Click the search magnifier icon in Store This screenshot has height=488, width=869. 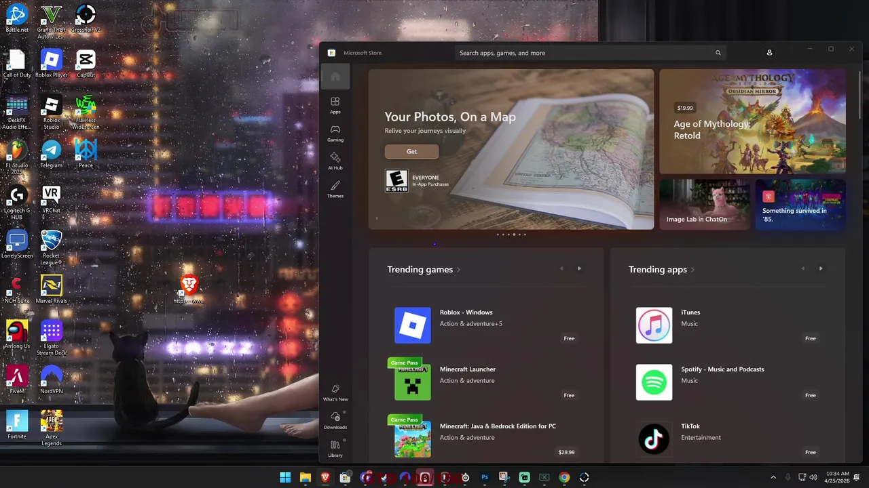click(x=718, y=53)
